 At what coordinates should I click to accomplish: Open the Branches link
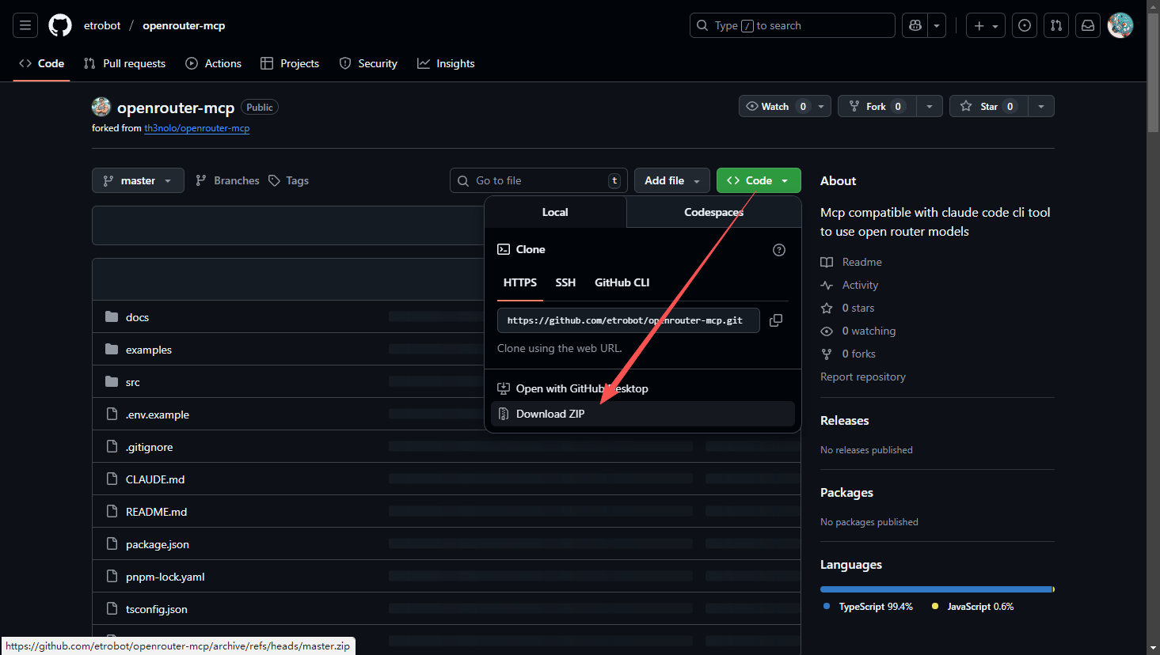coord(228,180)
